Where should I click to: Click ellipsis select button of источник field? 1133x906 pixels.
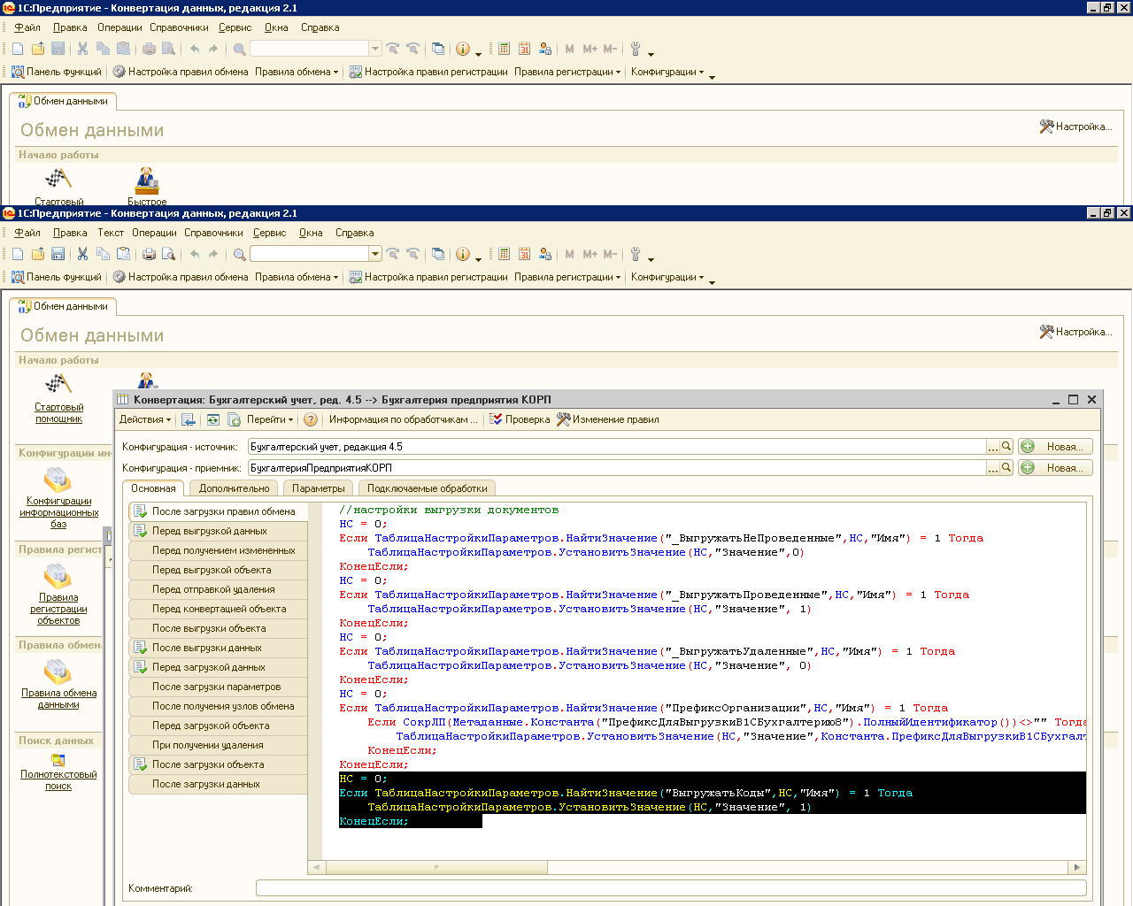993,447
